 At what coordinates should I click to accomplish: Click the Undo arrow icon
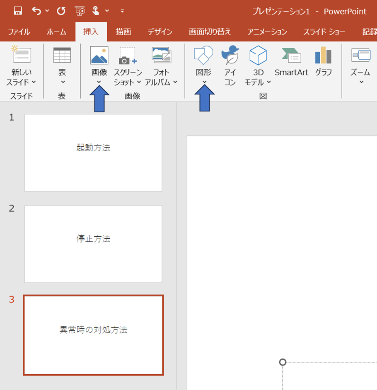point(37,11)
